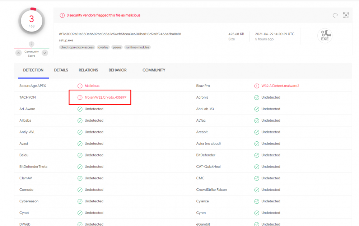Click the 3/68 detection score circle
This screenshot has width=359, height=226.
(x=32, y=22)
